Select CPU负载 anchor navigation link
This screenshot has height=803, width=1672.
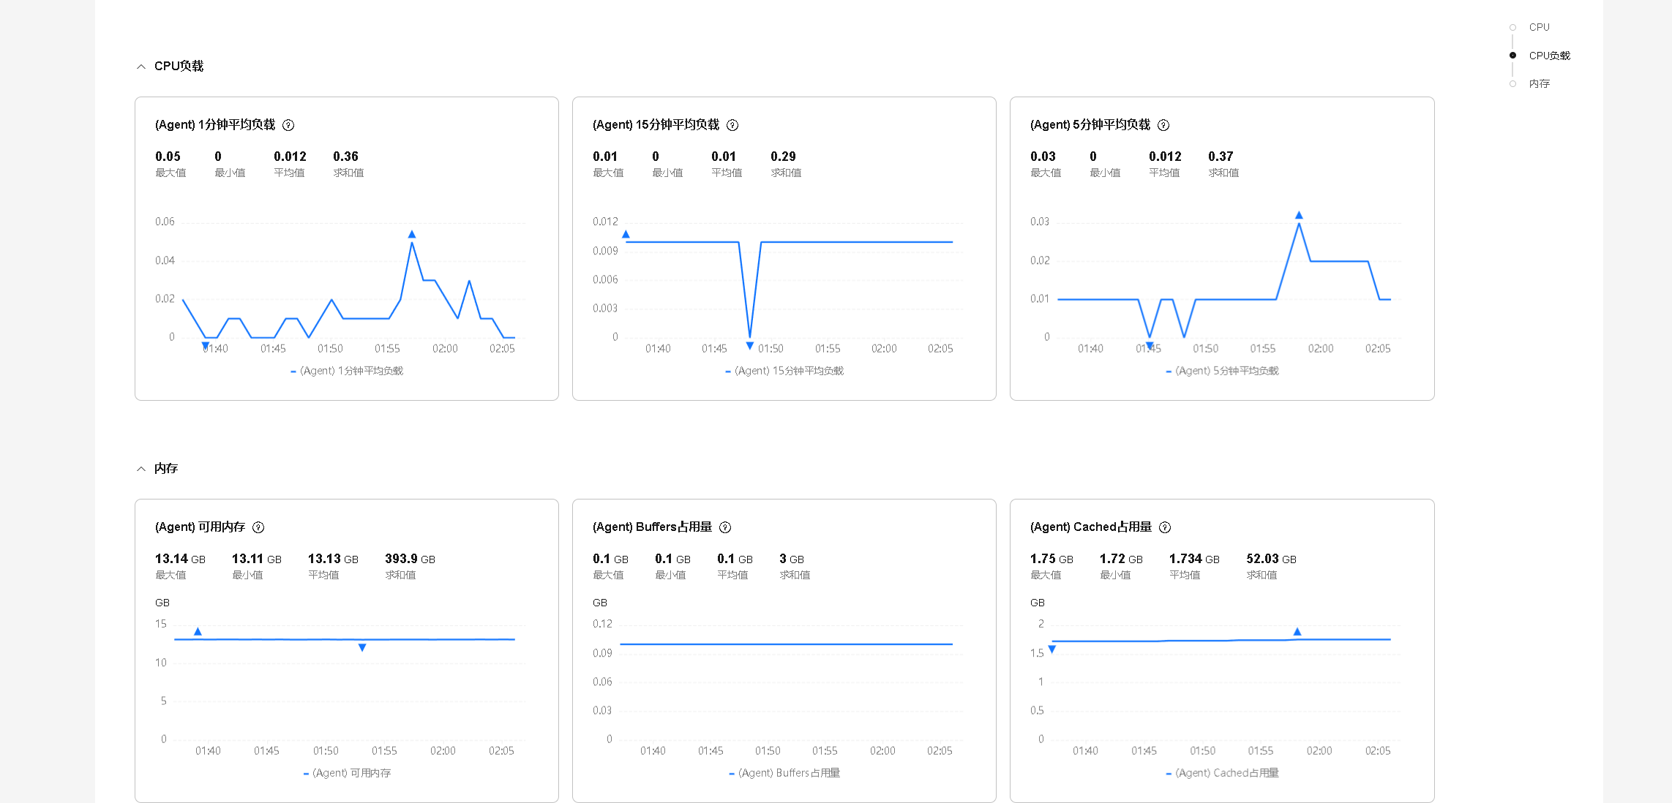(x=1549, y=56)
